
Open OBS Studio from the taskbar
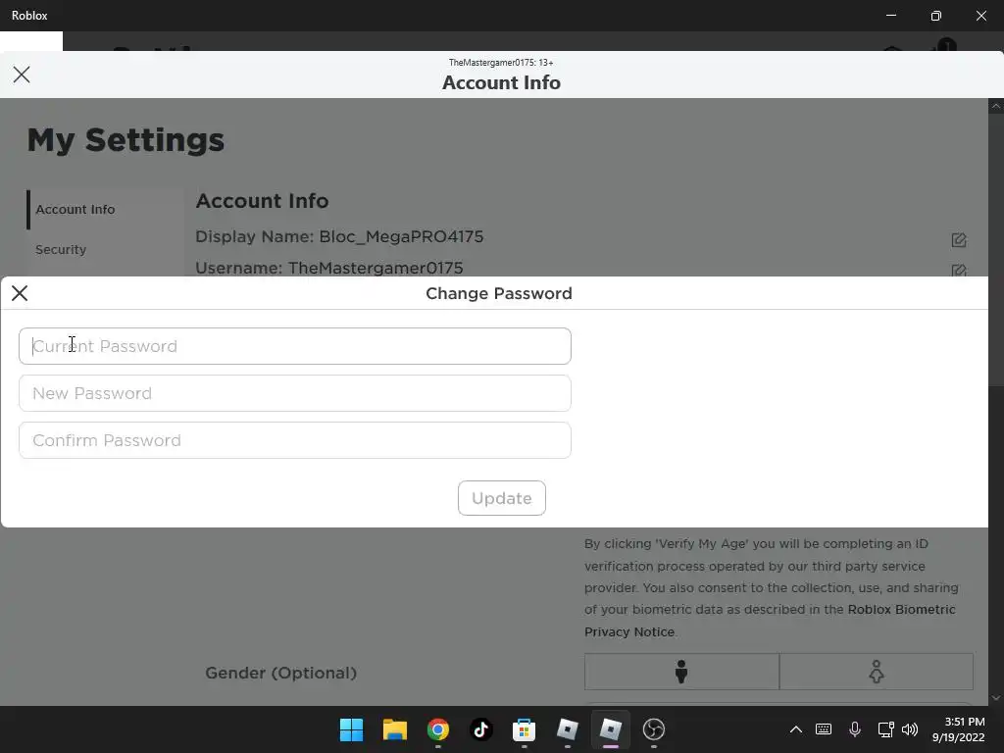pyautogui.click(x=654, y=729)
